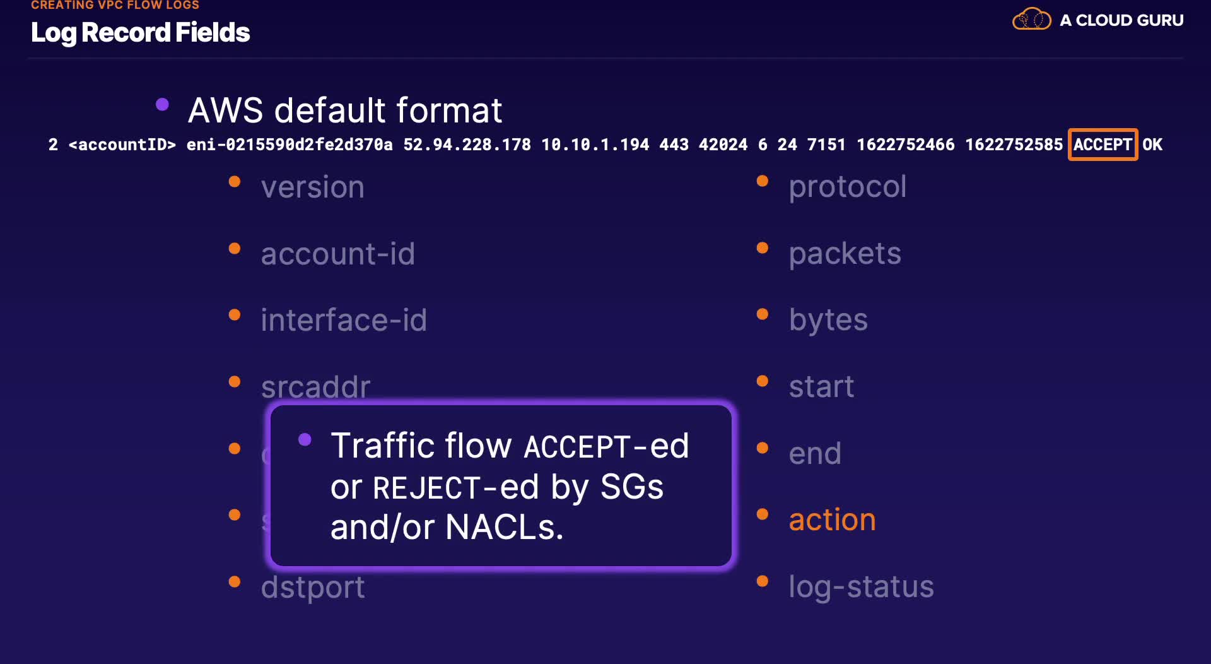Click the 'Traffic flow ACCEPT-ed' tooltip box
This screenshot has height=664, width=1211.
click(501, 485)
